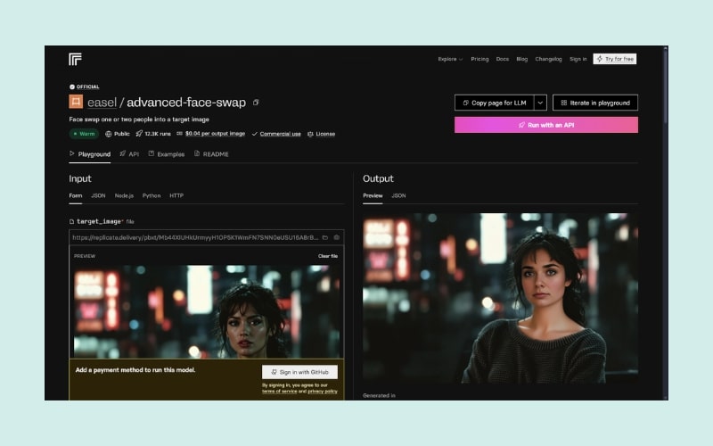Viewport: 713px width, 446px height.
Task: Click the 12.3K runs text
Action: (x=158, y=134)
